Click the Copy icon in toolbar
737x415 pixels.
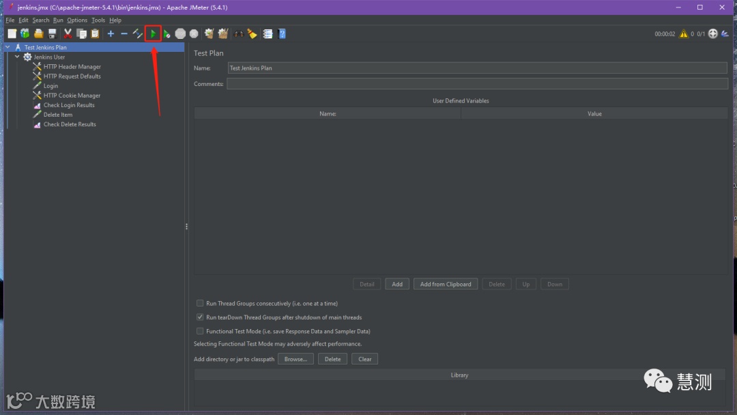(x=81, y=33)
